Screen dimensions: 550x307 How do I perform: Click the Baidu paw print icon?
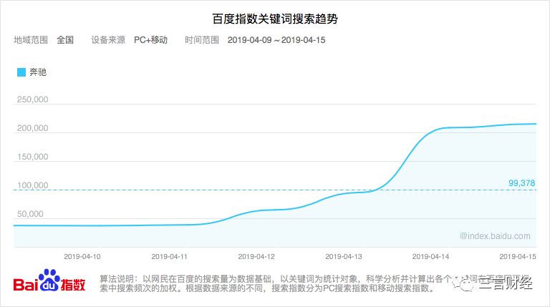pyautogui.click(x=49, y=280)
